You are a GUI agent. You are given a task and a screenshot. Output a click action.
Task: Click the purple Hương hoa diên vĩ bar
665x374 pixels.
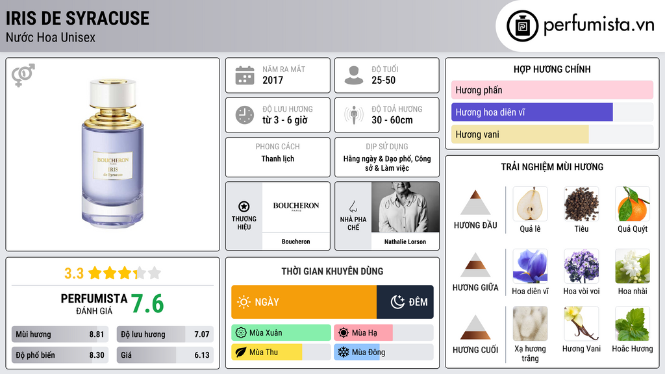532,112
